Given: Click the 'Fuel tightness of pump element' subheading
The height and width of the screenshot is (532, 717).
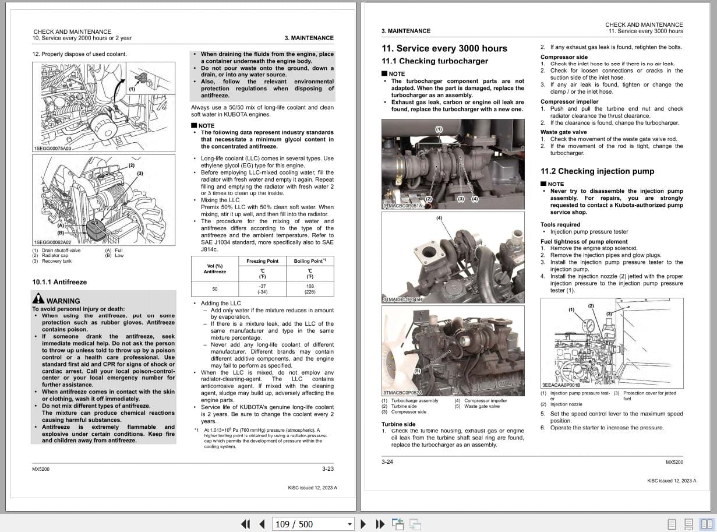Looking at the screenshot, I should click(x=584, y=241).
